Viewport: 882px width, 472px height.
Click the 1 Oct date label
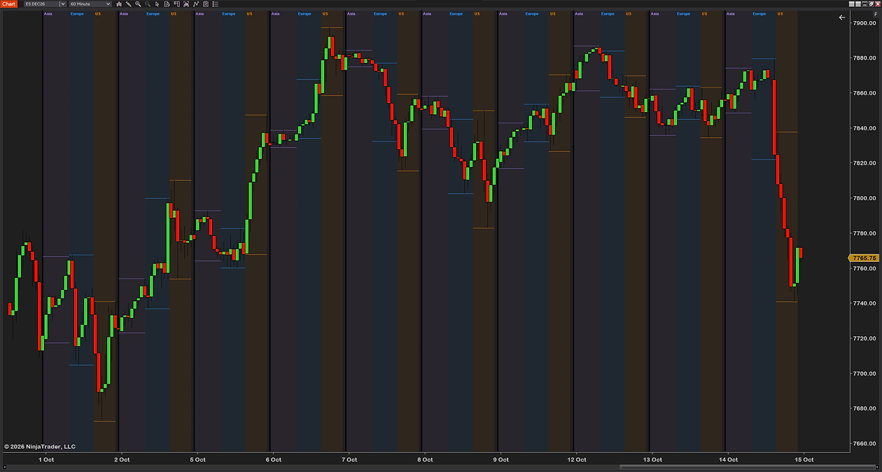46,459
